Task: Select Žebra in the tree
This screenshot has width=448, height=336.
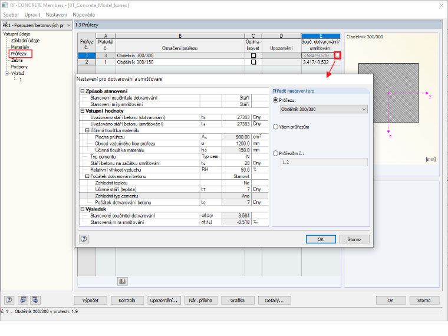Action: pyautogui.click(x=17, y=60)
